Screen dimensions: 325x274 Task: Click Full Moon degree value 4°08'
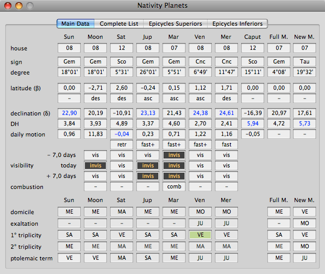click(x=279, y=72)
